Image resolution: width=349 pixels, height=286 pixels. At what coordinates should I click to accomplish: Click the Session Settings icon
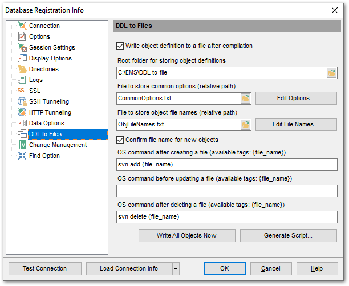tap(22, 47)
